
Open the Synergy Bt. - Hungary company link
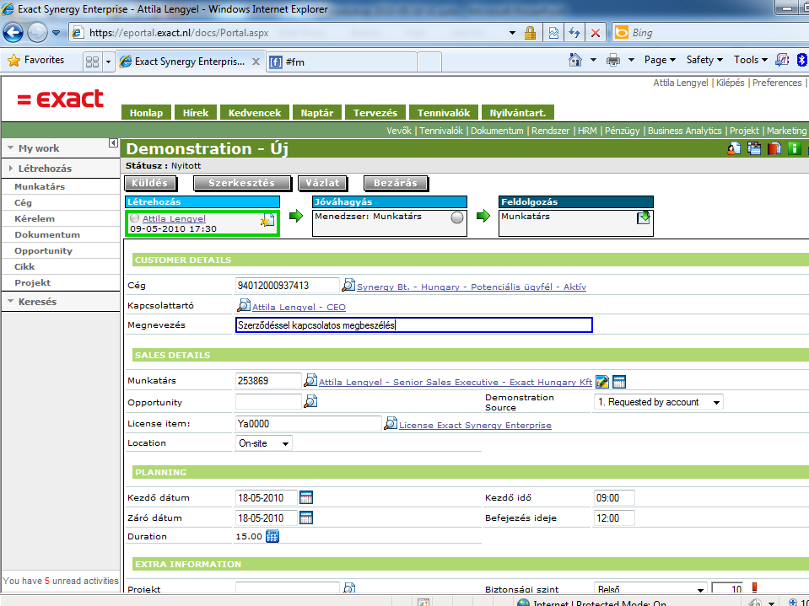pyautogui.click(x=472, y=287)
